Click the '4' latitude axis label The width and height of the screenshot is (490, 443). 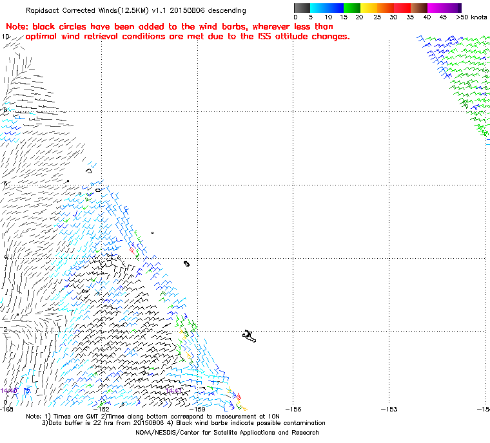pos(5,257)
